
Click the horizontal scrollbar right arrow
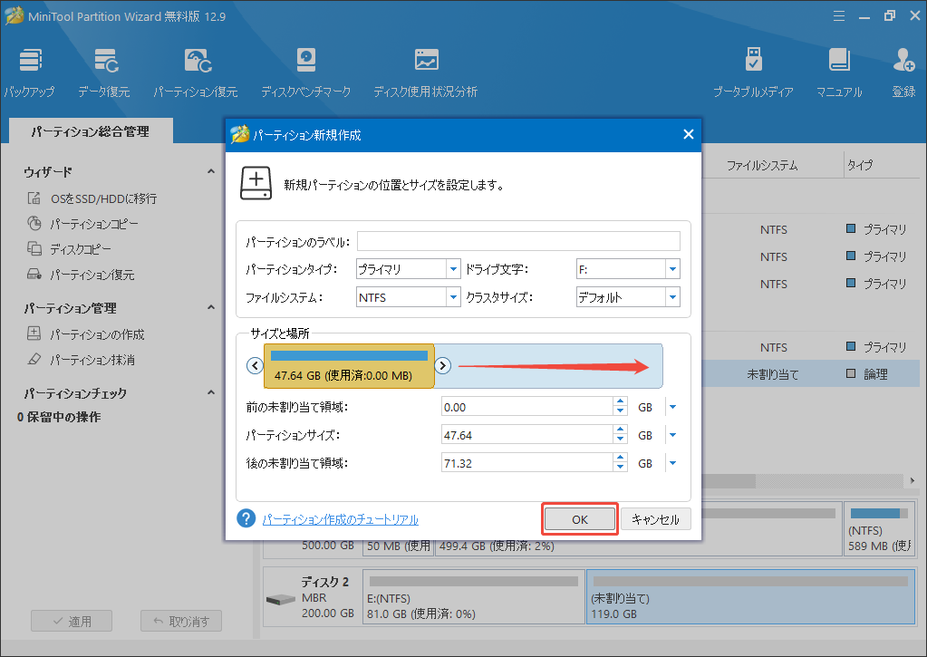(x=913, y=481)
